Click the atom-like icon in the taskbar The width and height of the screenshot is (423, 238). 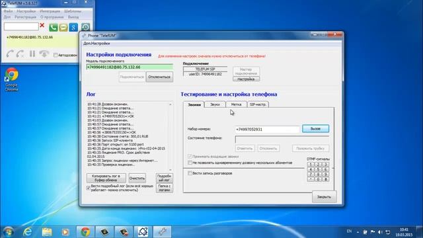143,232
